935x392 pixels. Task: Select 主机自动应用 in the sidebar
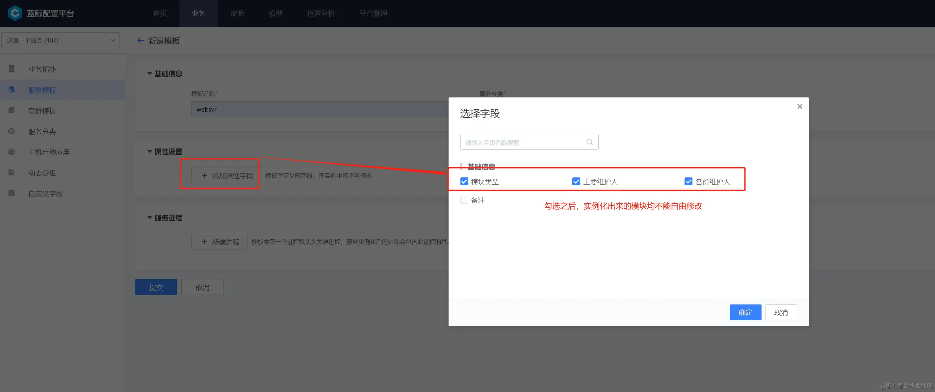click(63, 152)
